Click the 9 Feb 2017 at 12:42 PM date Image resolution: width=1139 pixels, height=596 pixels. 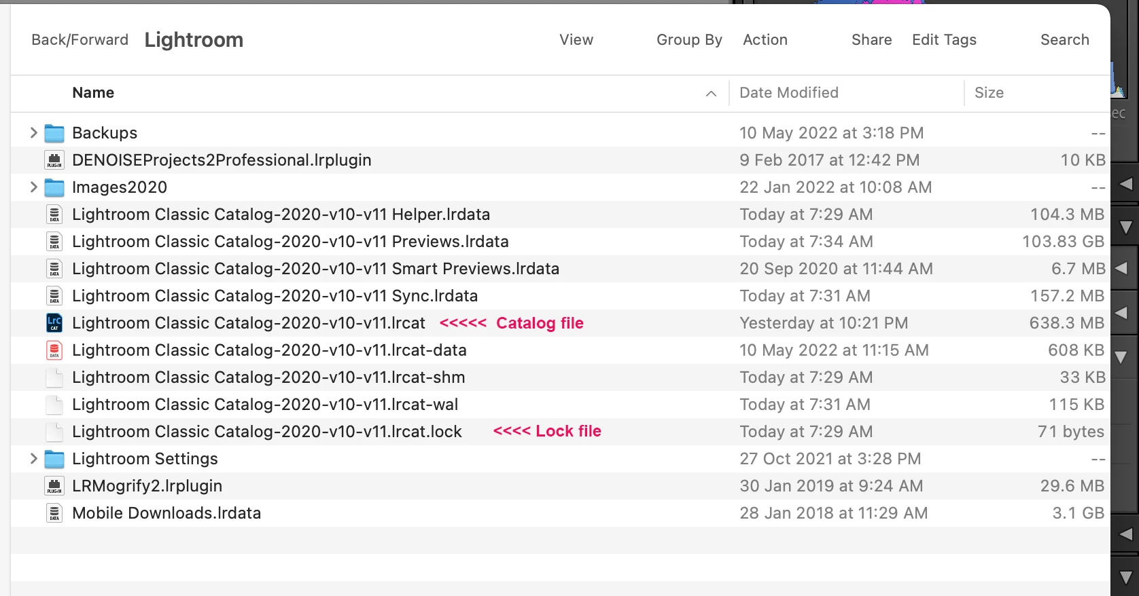pos(829,160)
